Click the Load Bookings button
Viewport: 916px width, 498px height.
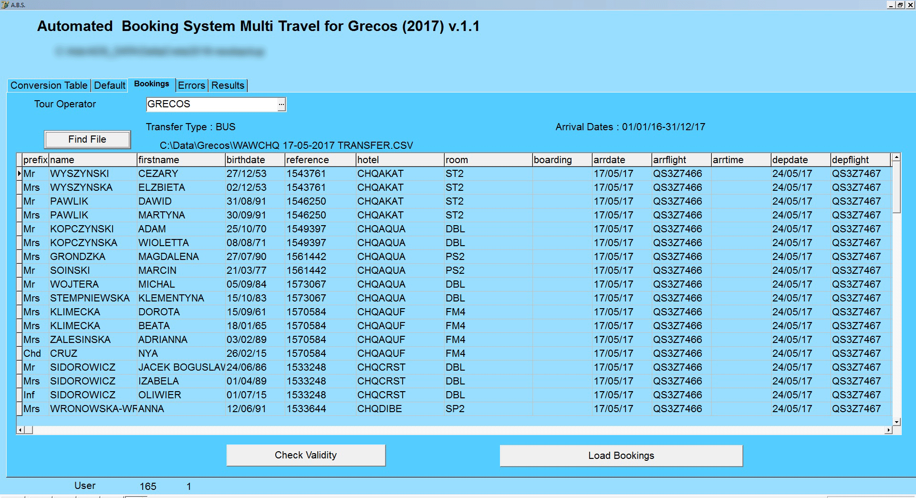(620, 455)
